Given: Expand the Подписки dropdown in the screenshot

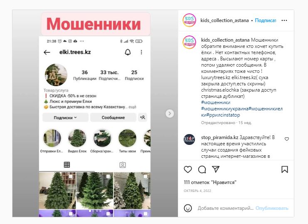Looking at the screenshot, I should (x=65, y=117).
